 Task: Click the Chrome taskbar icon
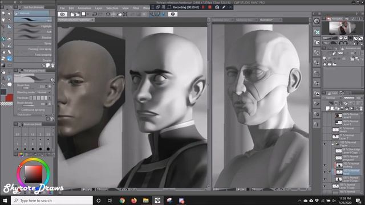pos(122,200)
